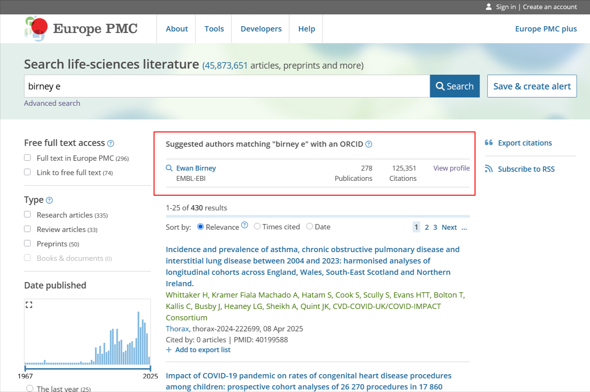Go to Europe PMC plus
The width and height of the screenshot is (590, 392).
pos(546,29)
